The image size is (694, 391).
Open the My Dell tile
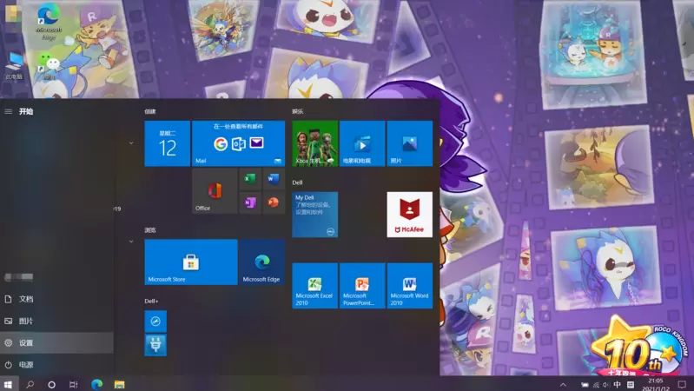click(315, 215)
